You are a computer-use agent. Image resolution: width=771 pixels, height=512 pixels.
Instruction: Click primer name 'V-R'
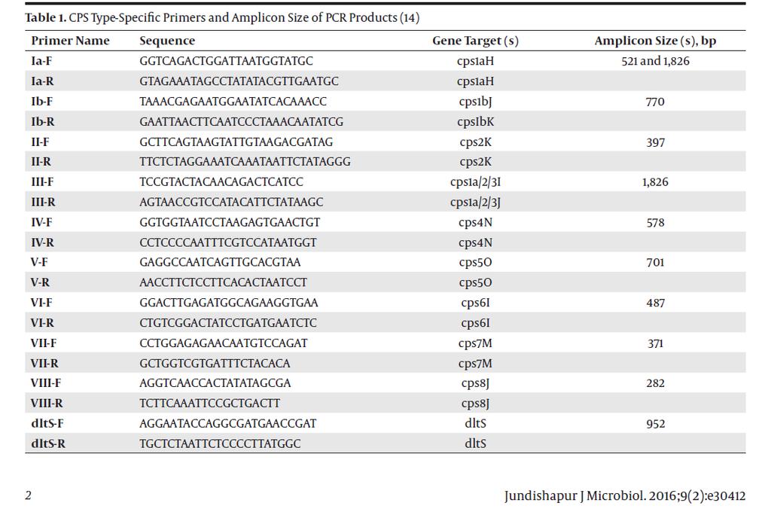[x=41, y=282]
